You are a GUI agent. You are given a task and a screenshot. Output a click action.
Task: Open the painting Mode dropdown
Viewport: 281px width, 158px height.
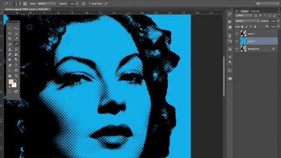47,4
